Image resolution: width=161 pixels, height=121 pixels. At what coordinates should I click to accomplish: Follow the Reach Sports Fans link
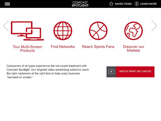pos(98,47)
